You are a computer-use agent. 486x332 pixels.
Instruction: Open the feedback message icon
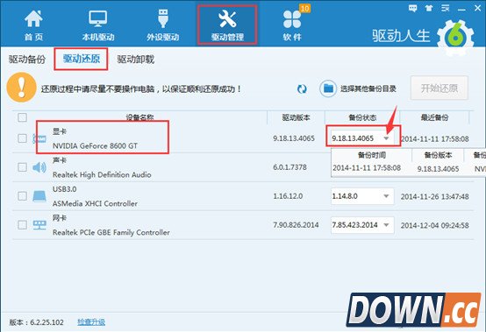pyautogui.click(x=412, y=8)
